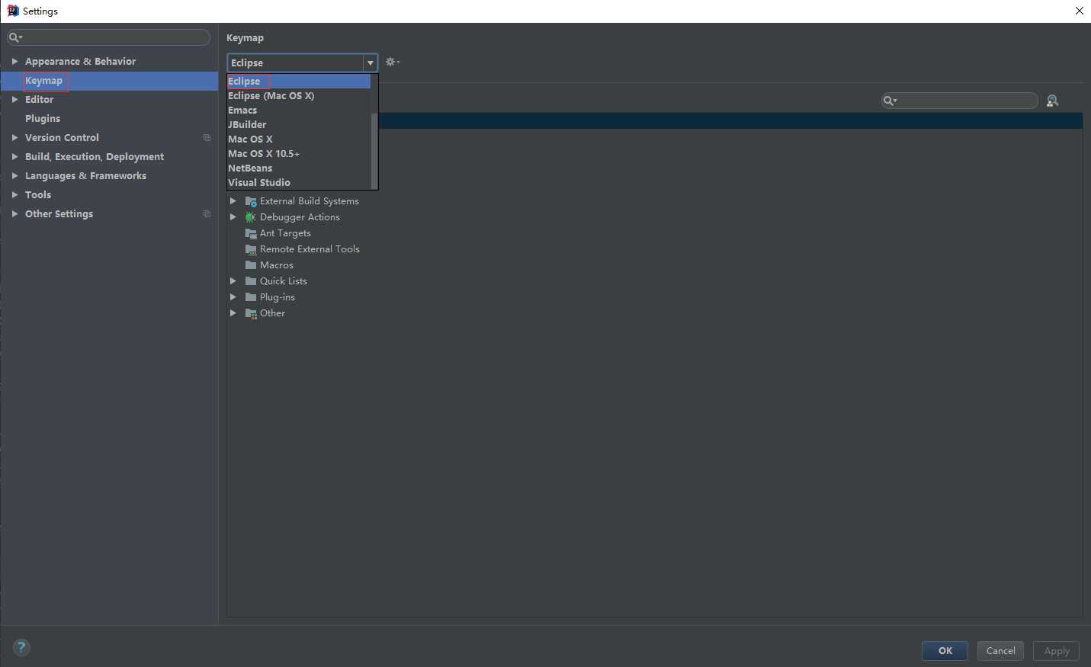Choose the NetBeans keymap option

point(299,168)
